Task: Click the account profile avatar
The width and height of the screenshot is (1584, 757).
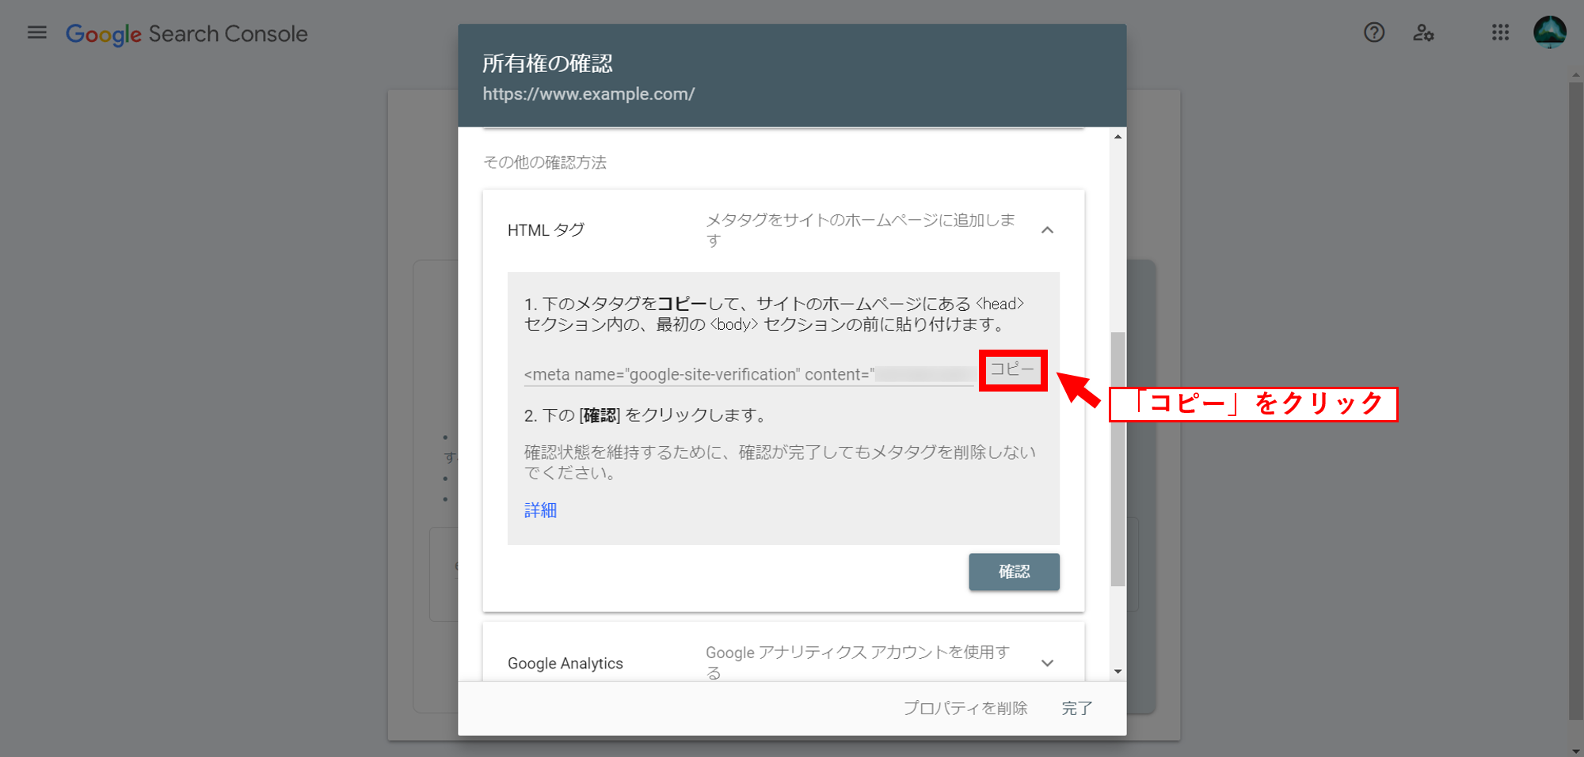Action: click(x=1549, y=32)
